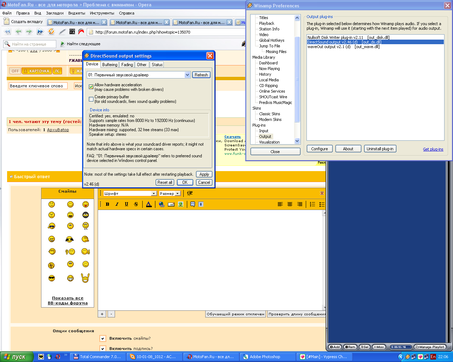This screenshot has height=362, width=453.
Task: Click Configure in Winamp Preferences
Action: [x=320, y=149]
